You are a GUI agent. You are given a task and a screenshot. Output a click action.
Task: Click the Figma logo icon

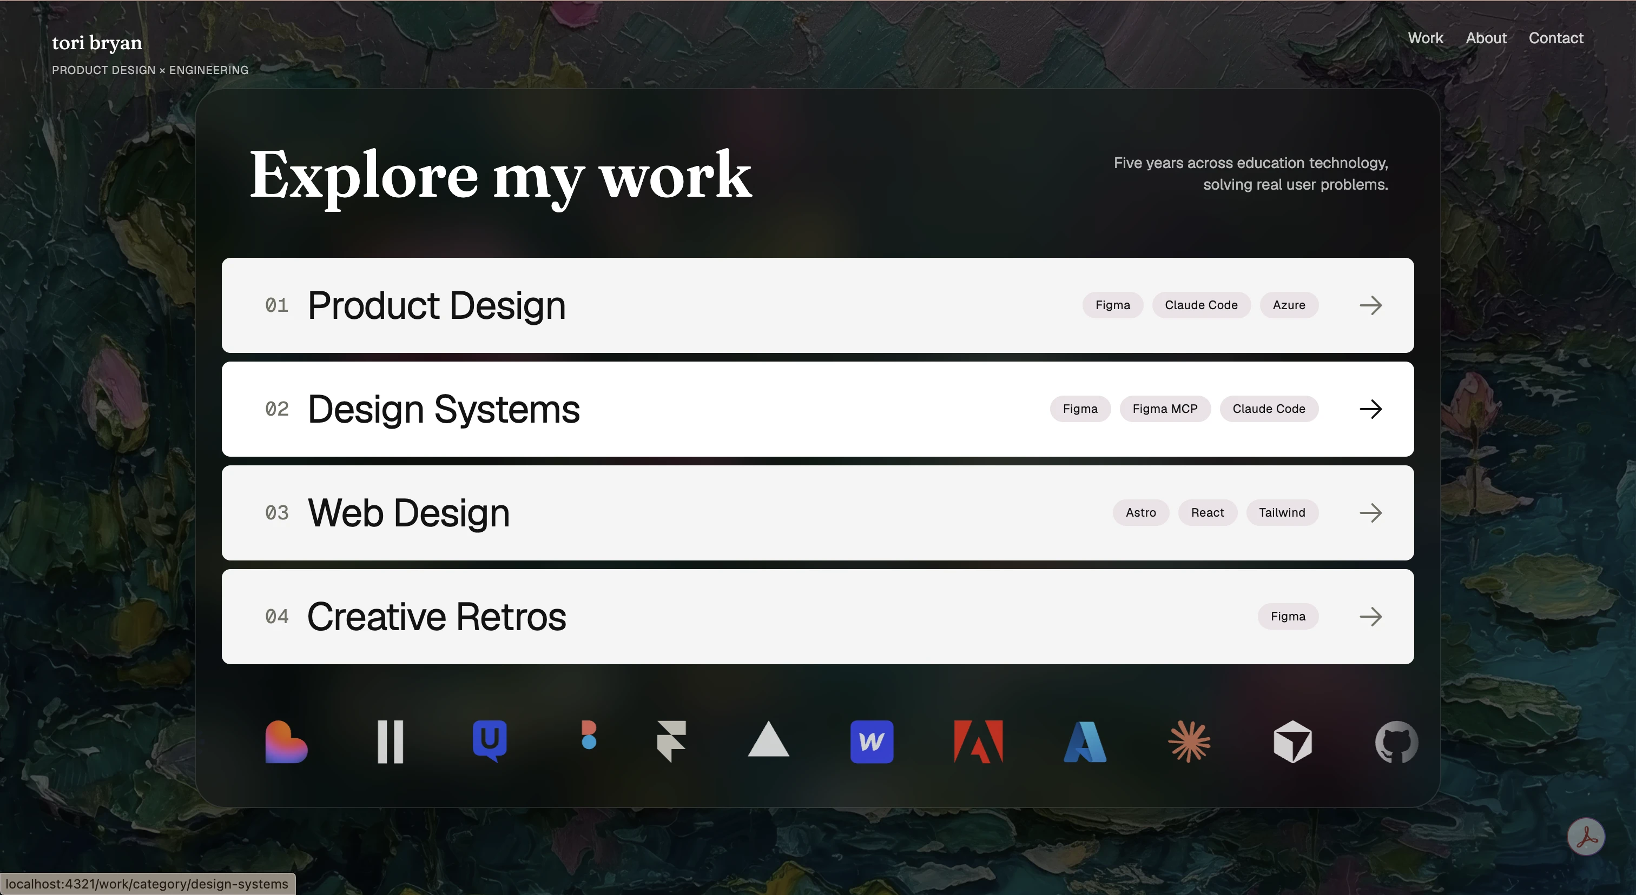(589, 735)
